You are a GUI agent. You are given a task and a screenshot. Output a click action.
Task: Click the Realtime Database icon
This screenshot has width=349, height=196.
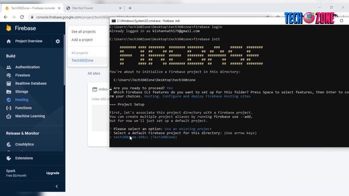[x=9, y=83]
